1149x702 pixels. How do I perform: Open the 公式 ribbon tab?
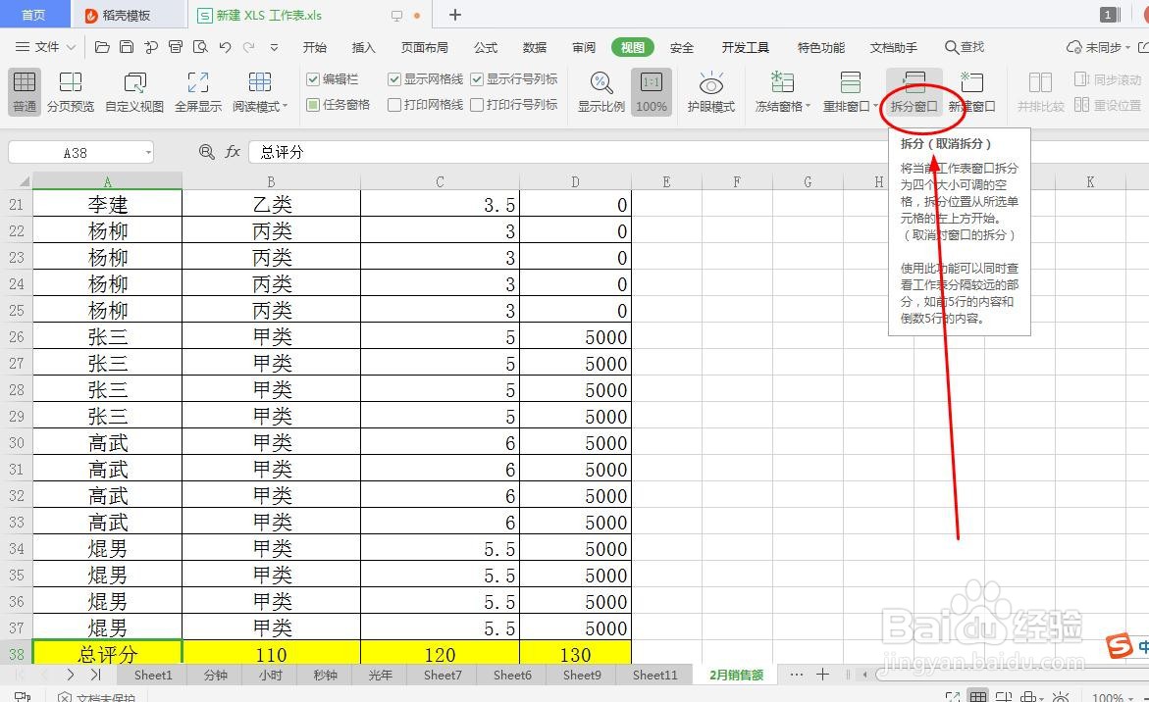(x=485, y=47)
